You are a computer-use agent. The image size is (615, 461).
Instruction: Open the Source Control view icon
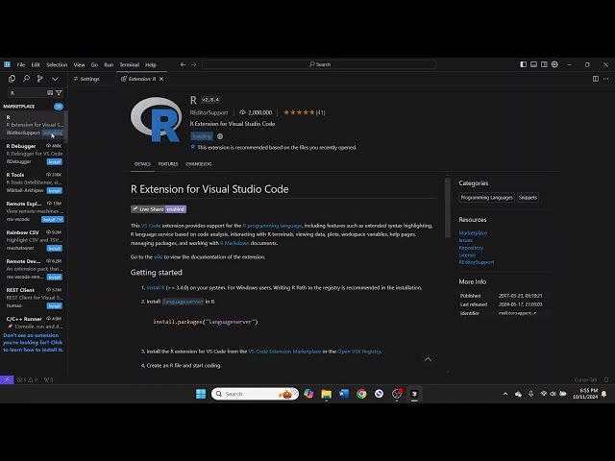40,79
